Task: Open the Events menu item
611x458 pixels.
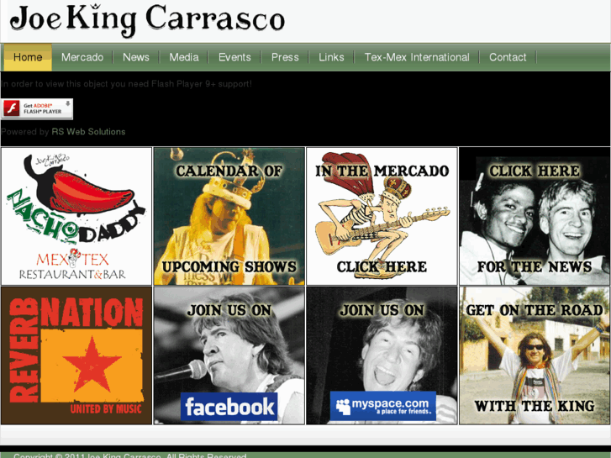Action: (234, 57)
